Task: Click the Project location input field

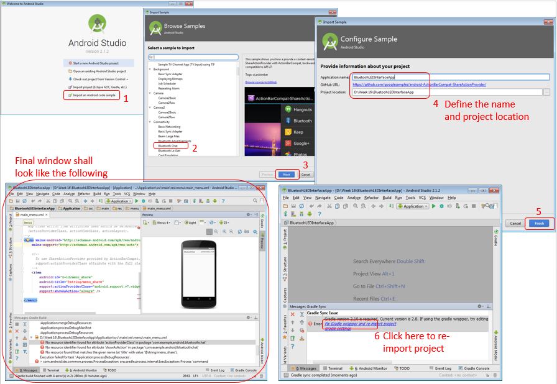Action: pos(448,92)
